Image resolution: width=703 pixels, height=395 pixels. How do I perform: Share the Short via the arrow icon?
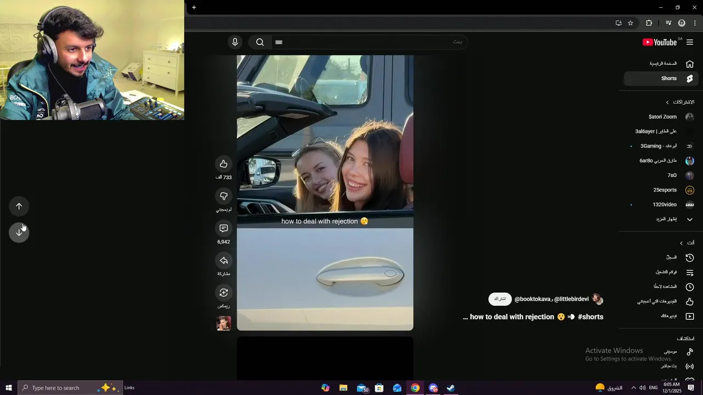pos(224,261)
